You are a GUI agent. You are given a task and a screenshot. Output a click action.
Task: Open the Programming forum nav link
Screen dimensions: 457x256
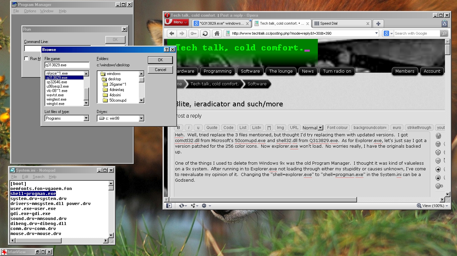pos(217,71)
